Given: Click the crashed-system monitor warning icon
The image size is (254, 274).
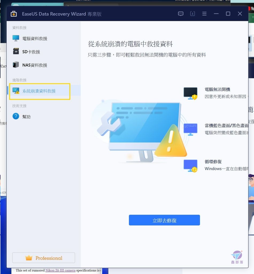Looking at the screenshot, I should coord(16,91).
